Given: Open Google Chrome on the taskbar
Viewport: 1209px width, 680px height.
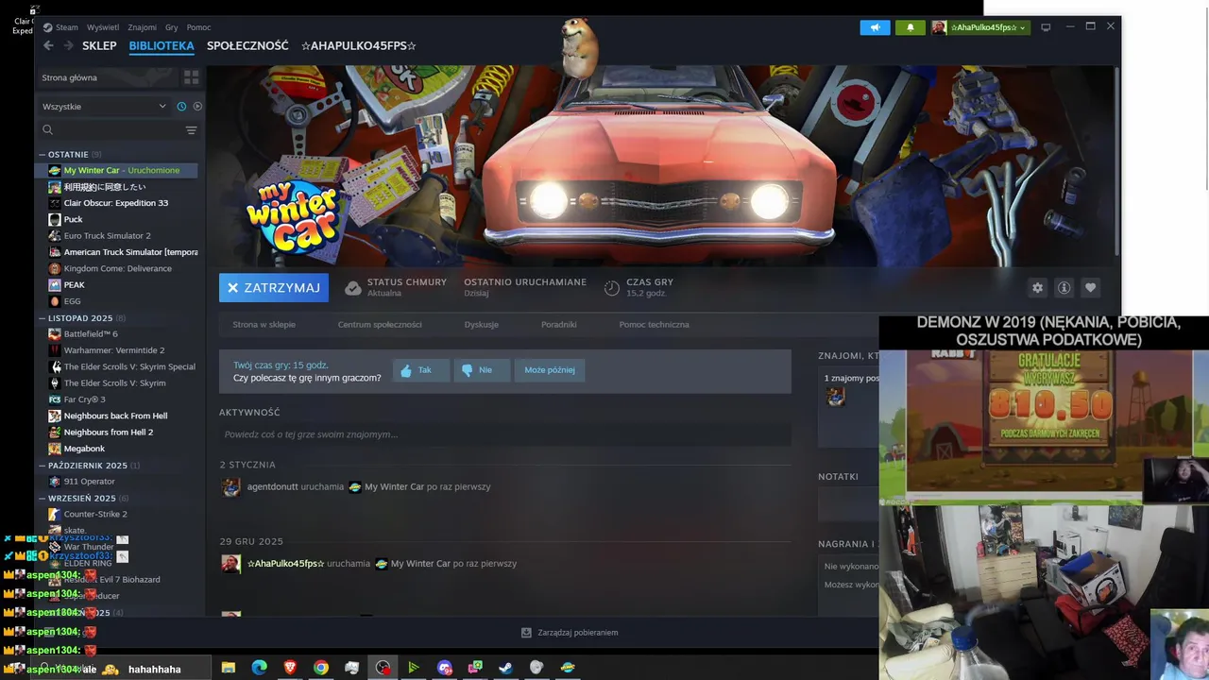Looking at the screenshot, I should click(x=321, y=668).
